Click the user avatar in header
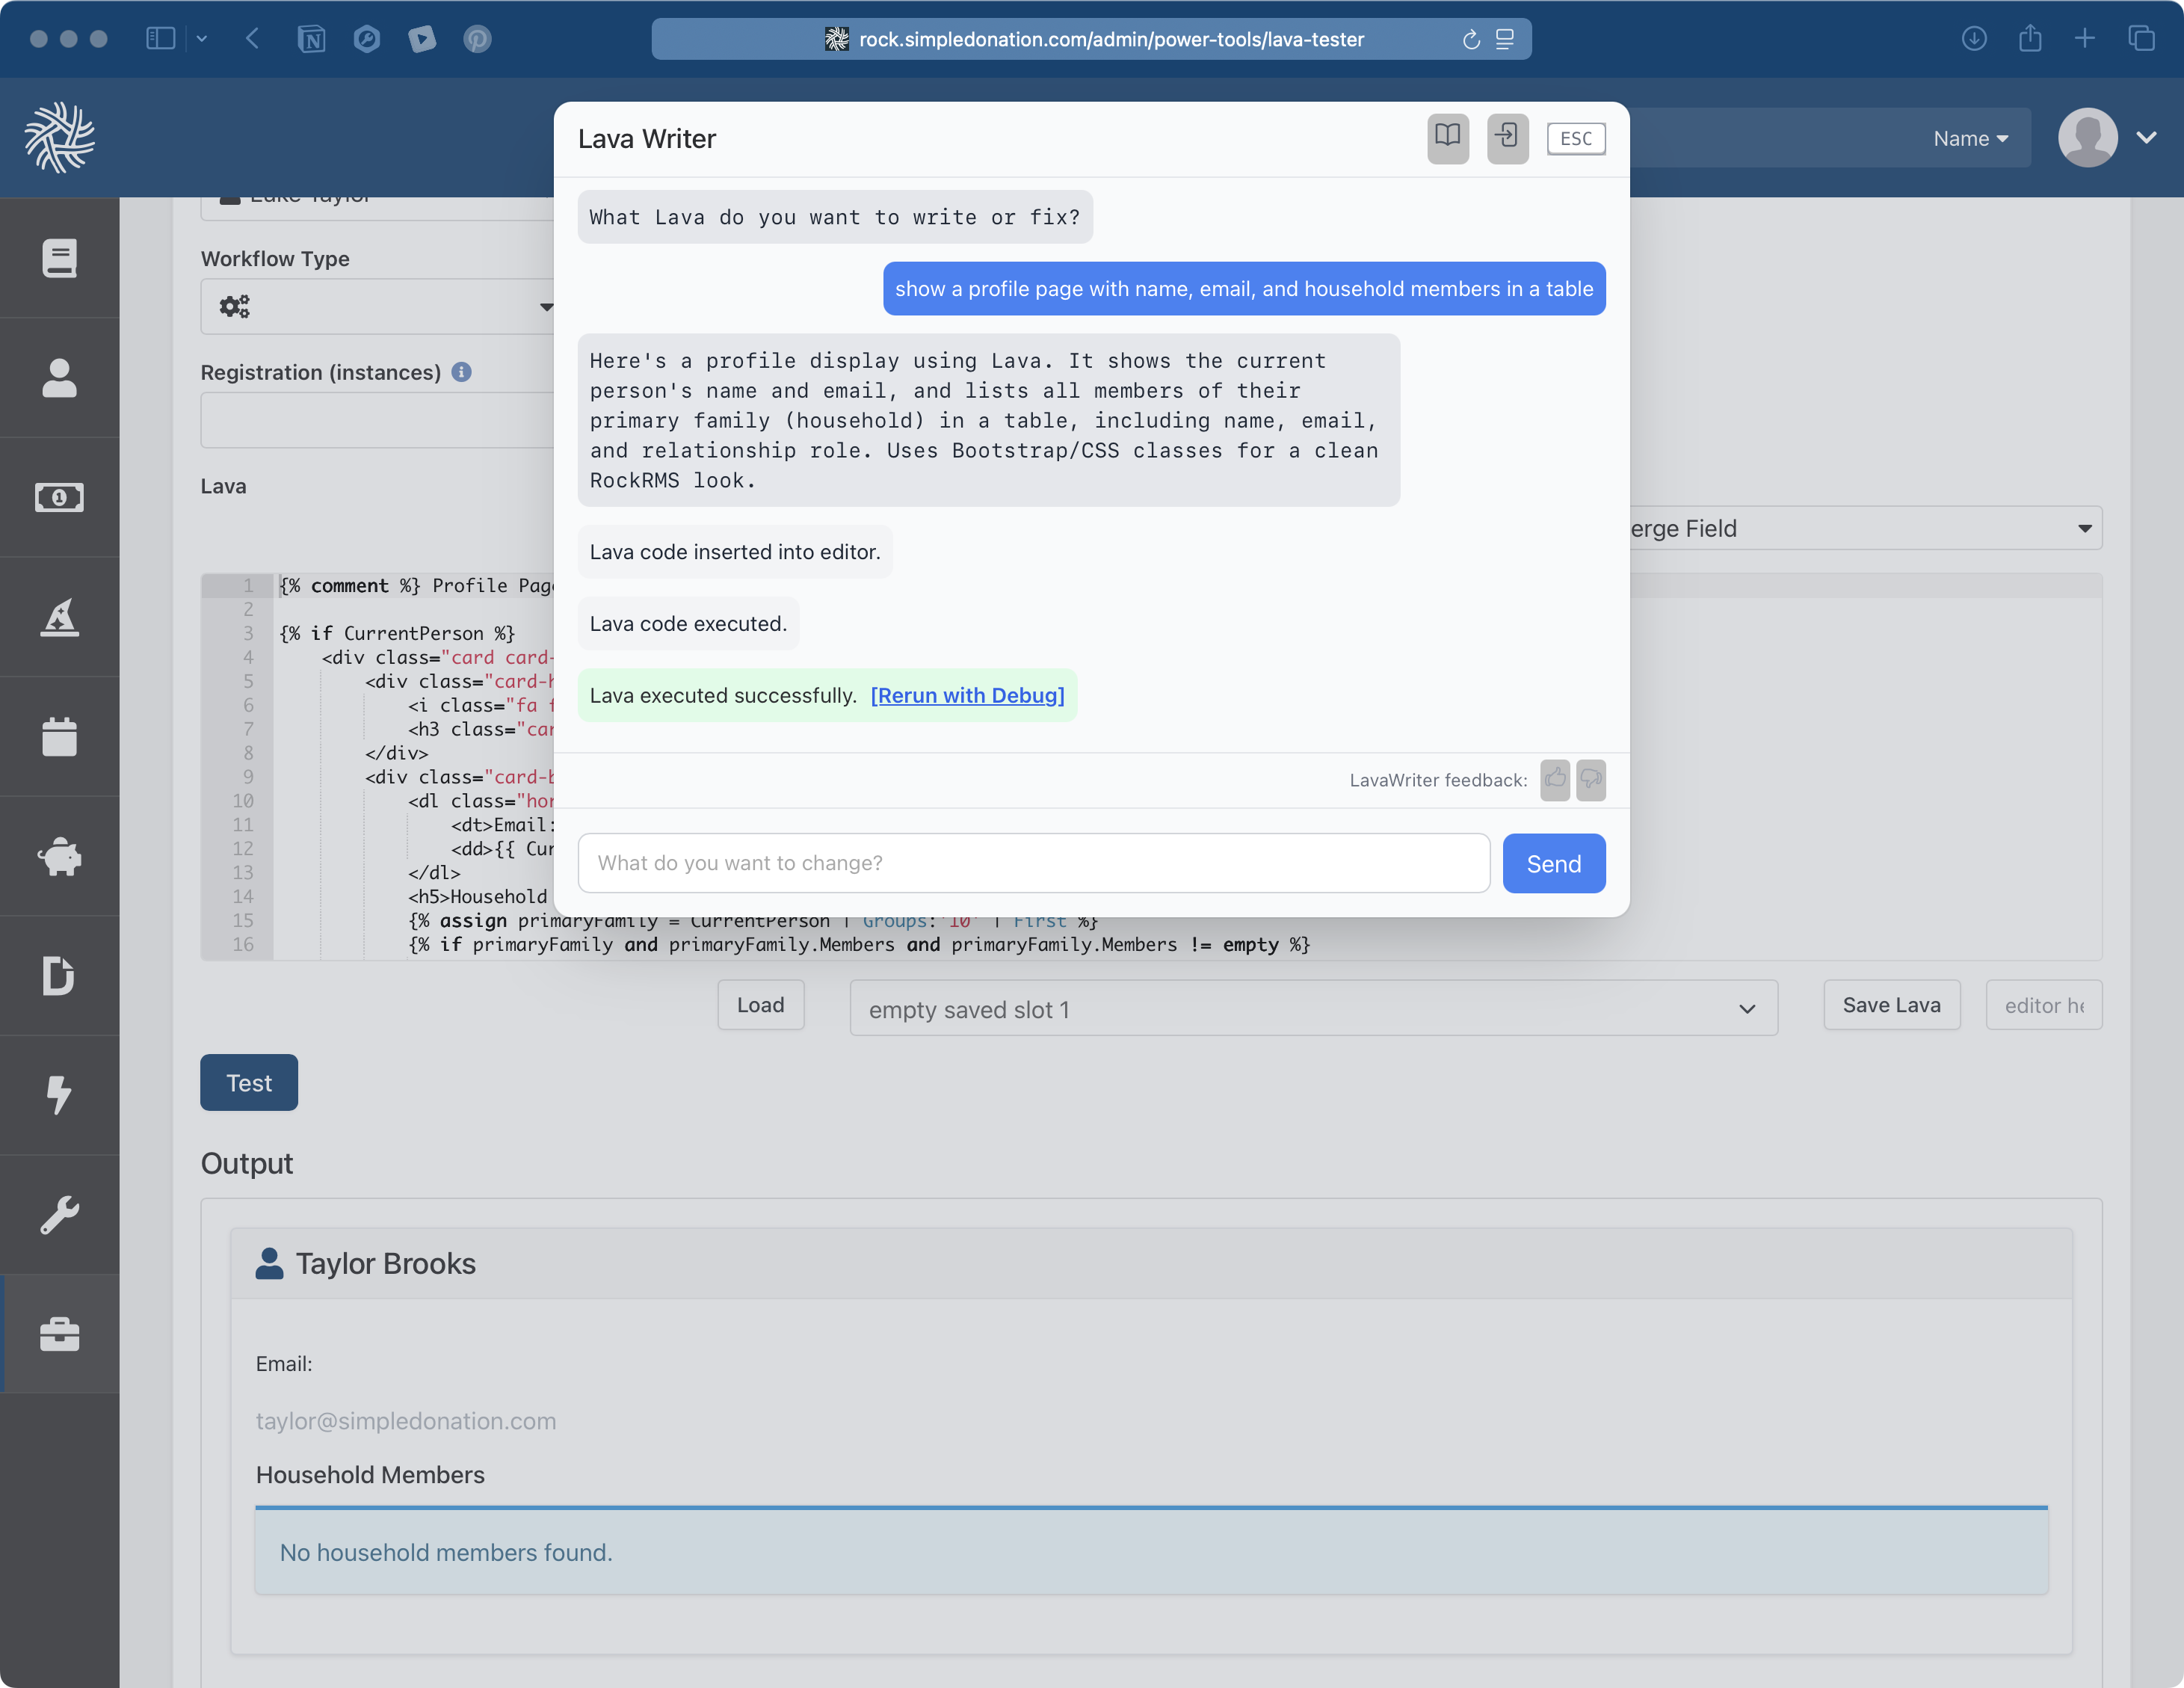The image size is (2184, 1688). click(x=2087, y=138)
